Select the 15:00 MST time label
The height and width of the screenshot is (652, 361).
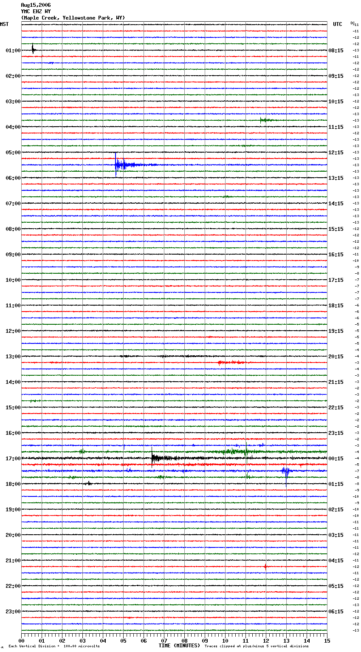(x=13, y=408)
